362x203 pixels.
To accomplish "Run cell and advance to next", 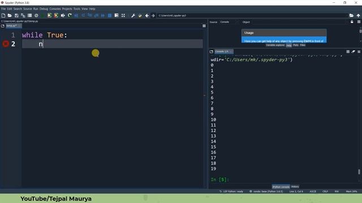I will [56, 15].
